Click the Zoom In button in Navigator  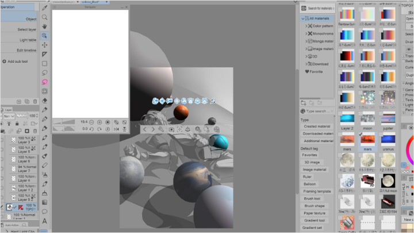[x=99, y=122]
